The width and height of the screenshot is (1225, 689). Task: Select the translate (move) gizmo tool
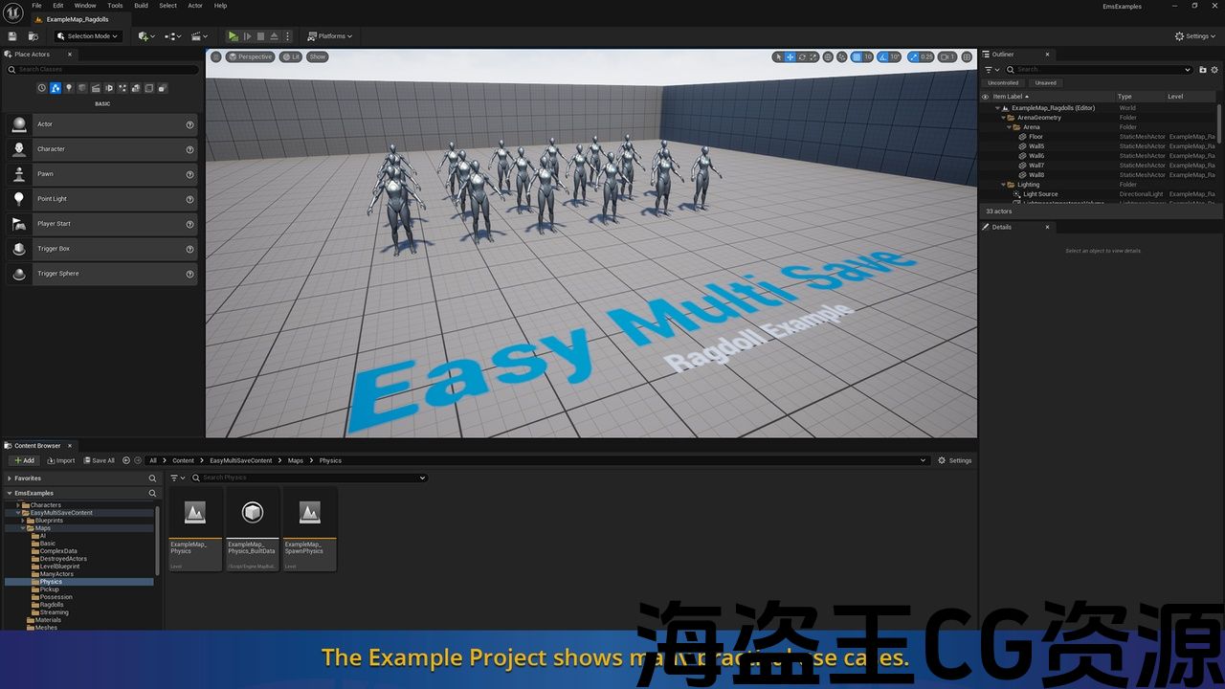coord(790,57)
